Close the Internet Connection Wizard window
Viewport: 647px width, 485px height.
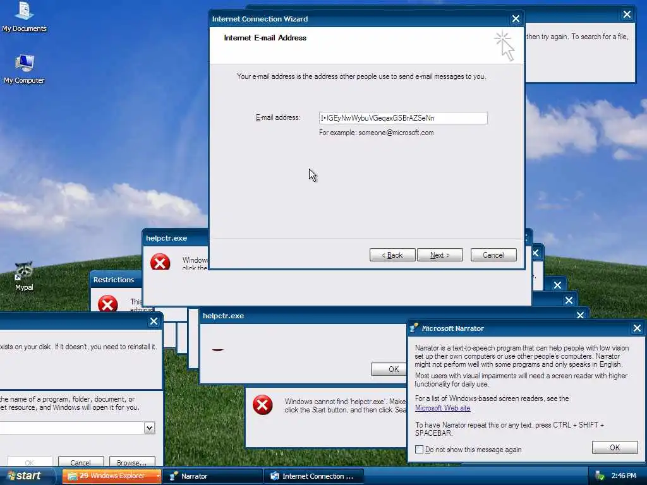tap(516, 19)
